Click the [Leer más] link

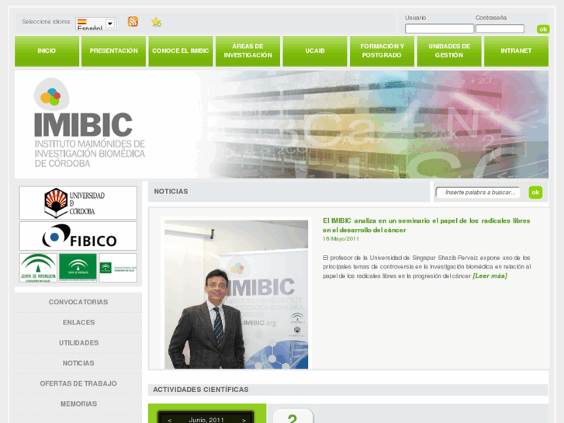coord(490,276)
